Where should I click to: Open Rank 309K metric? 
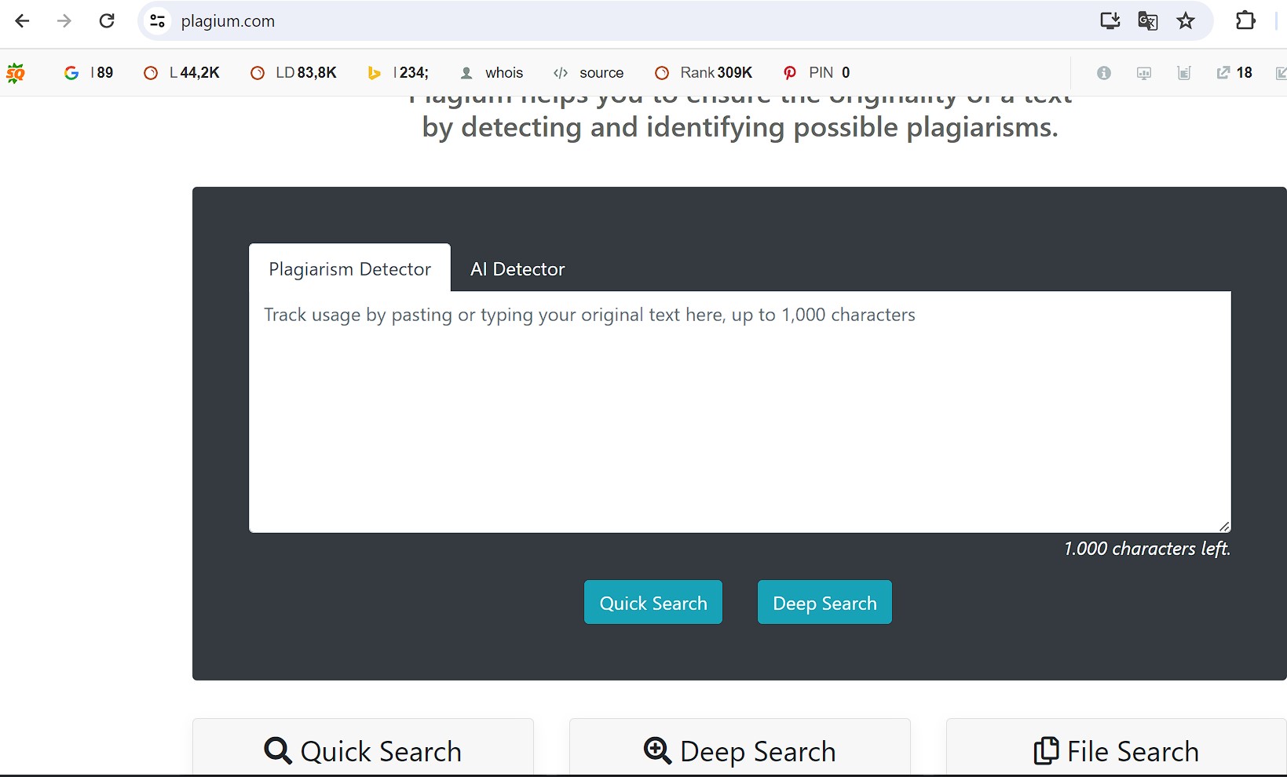coord(704,73)
